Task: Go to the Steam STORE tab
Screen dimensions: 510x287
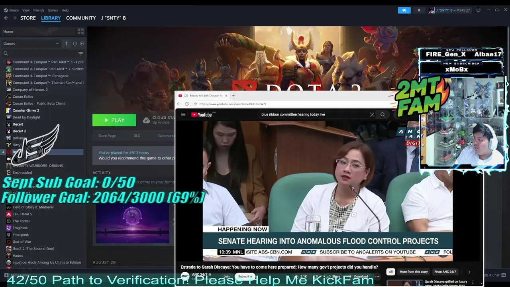Action: pos(28,18)
